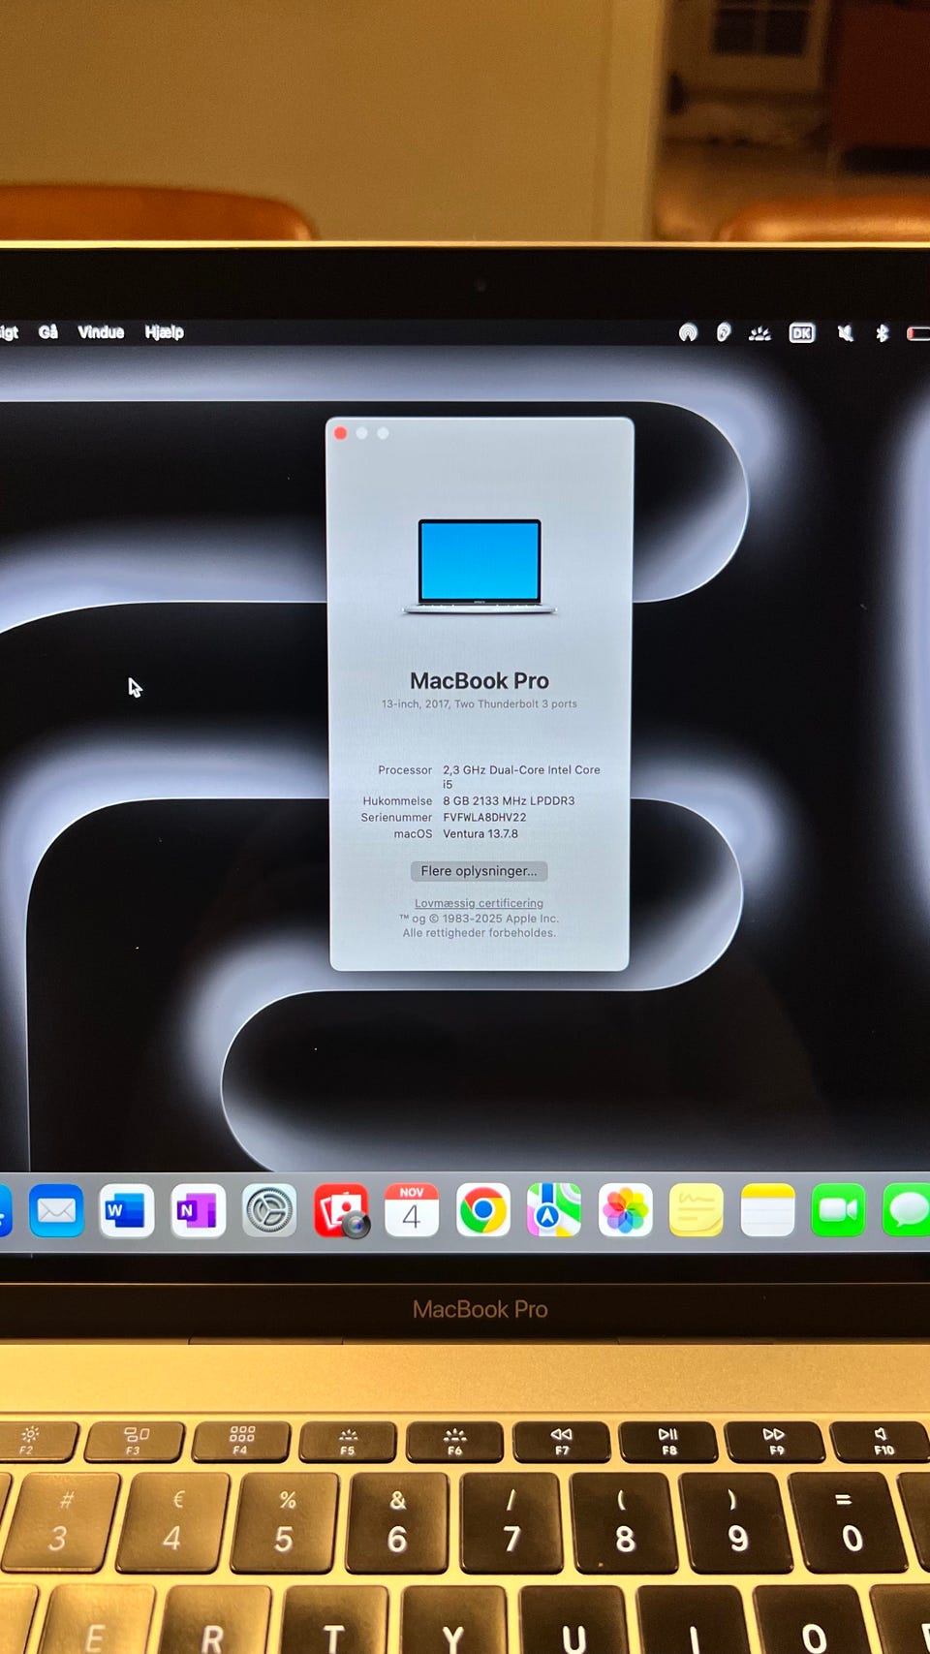This screenshot has width=930, height=1654.
Task: Select the '8 GB 2133 MHz LPDDR3' memory value
Action: [509, 801]
